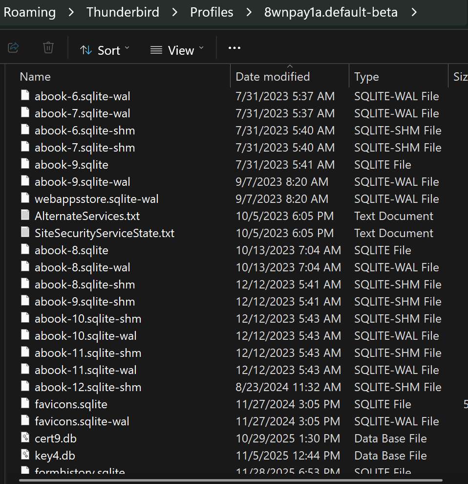The width and height of the screenshot is (468, 484).
Task: Select file icon of abook-12.sqlite-shm
Action: point(25,386)
